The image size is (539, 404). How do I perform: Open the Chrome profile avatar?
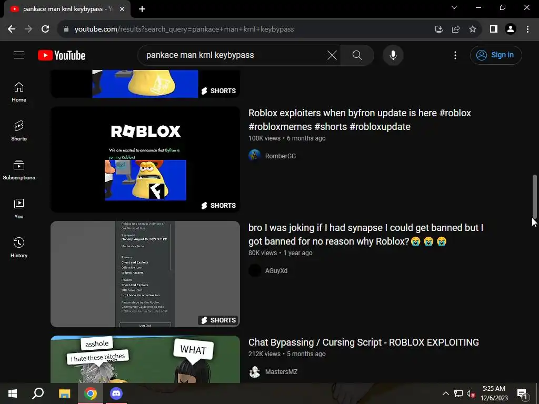click(511, 29)
